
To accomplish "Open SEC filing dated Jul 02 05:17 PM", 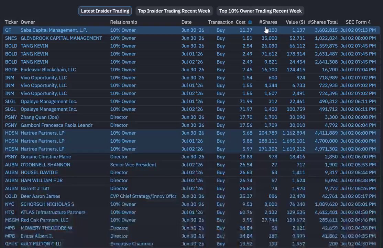I will point(358,196).
